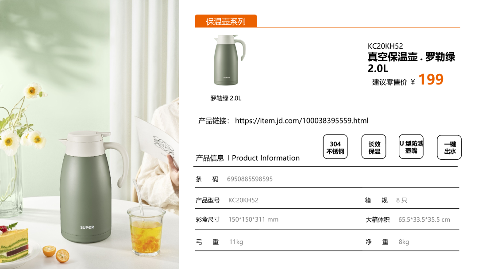Click the 箱规 value 8只
The height and width of the screenshot is (269, 478).
click(401, 200)
